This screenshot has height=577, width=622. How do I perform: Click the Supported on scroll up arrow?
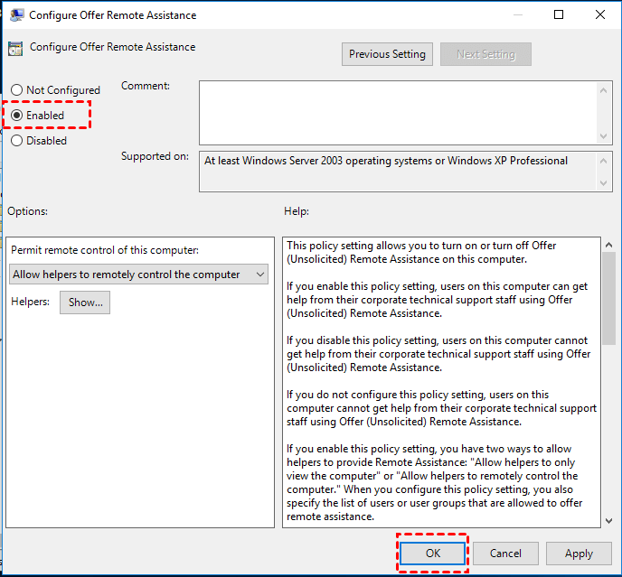605,160
